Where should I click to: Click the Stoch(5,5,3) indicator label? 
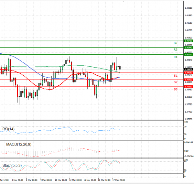(x=12, y=166)
